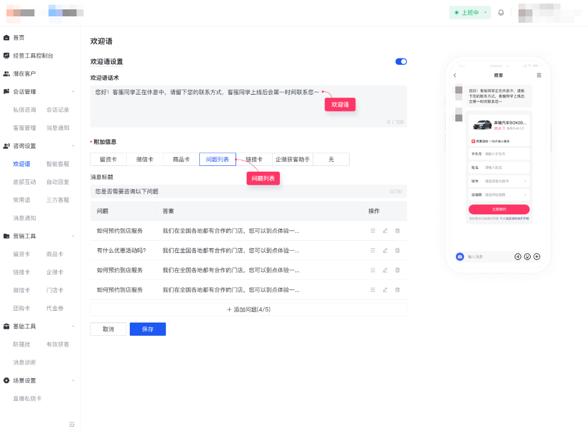Open the 上班中 status dropdown
This screenshot has height=430, width=588.
point(470,12)
